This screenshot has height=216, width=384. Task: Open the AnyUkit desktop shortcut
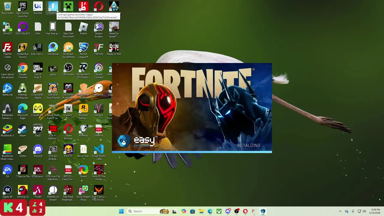pos(38,8)
